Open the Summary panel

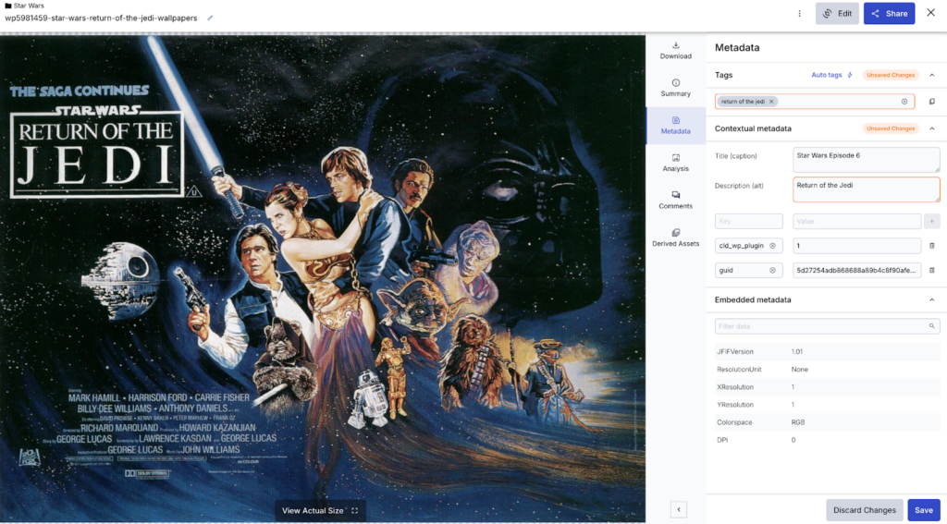coord(675,88)
